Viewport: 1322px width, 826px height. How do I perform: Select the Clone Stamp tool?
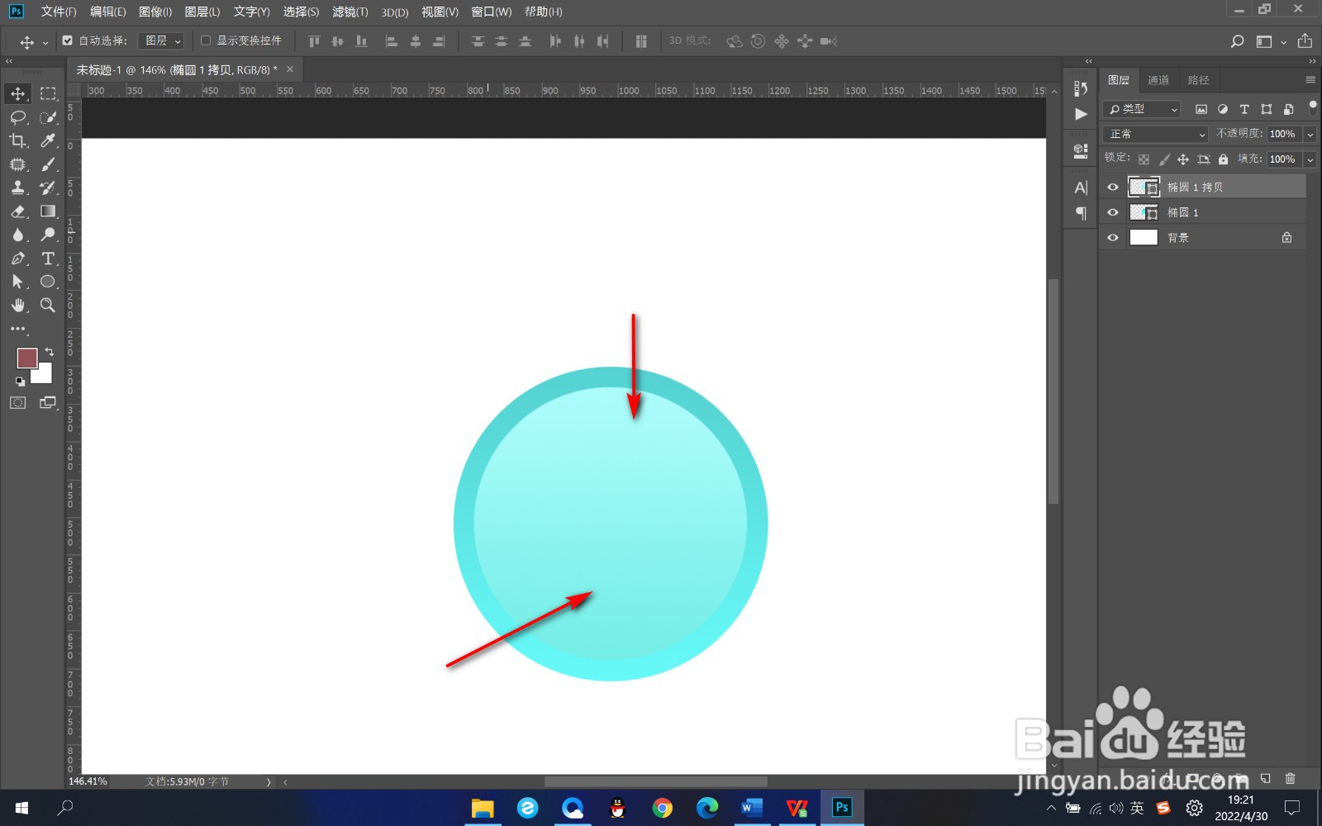point(18,188)
